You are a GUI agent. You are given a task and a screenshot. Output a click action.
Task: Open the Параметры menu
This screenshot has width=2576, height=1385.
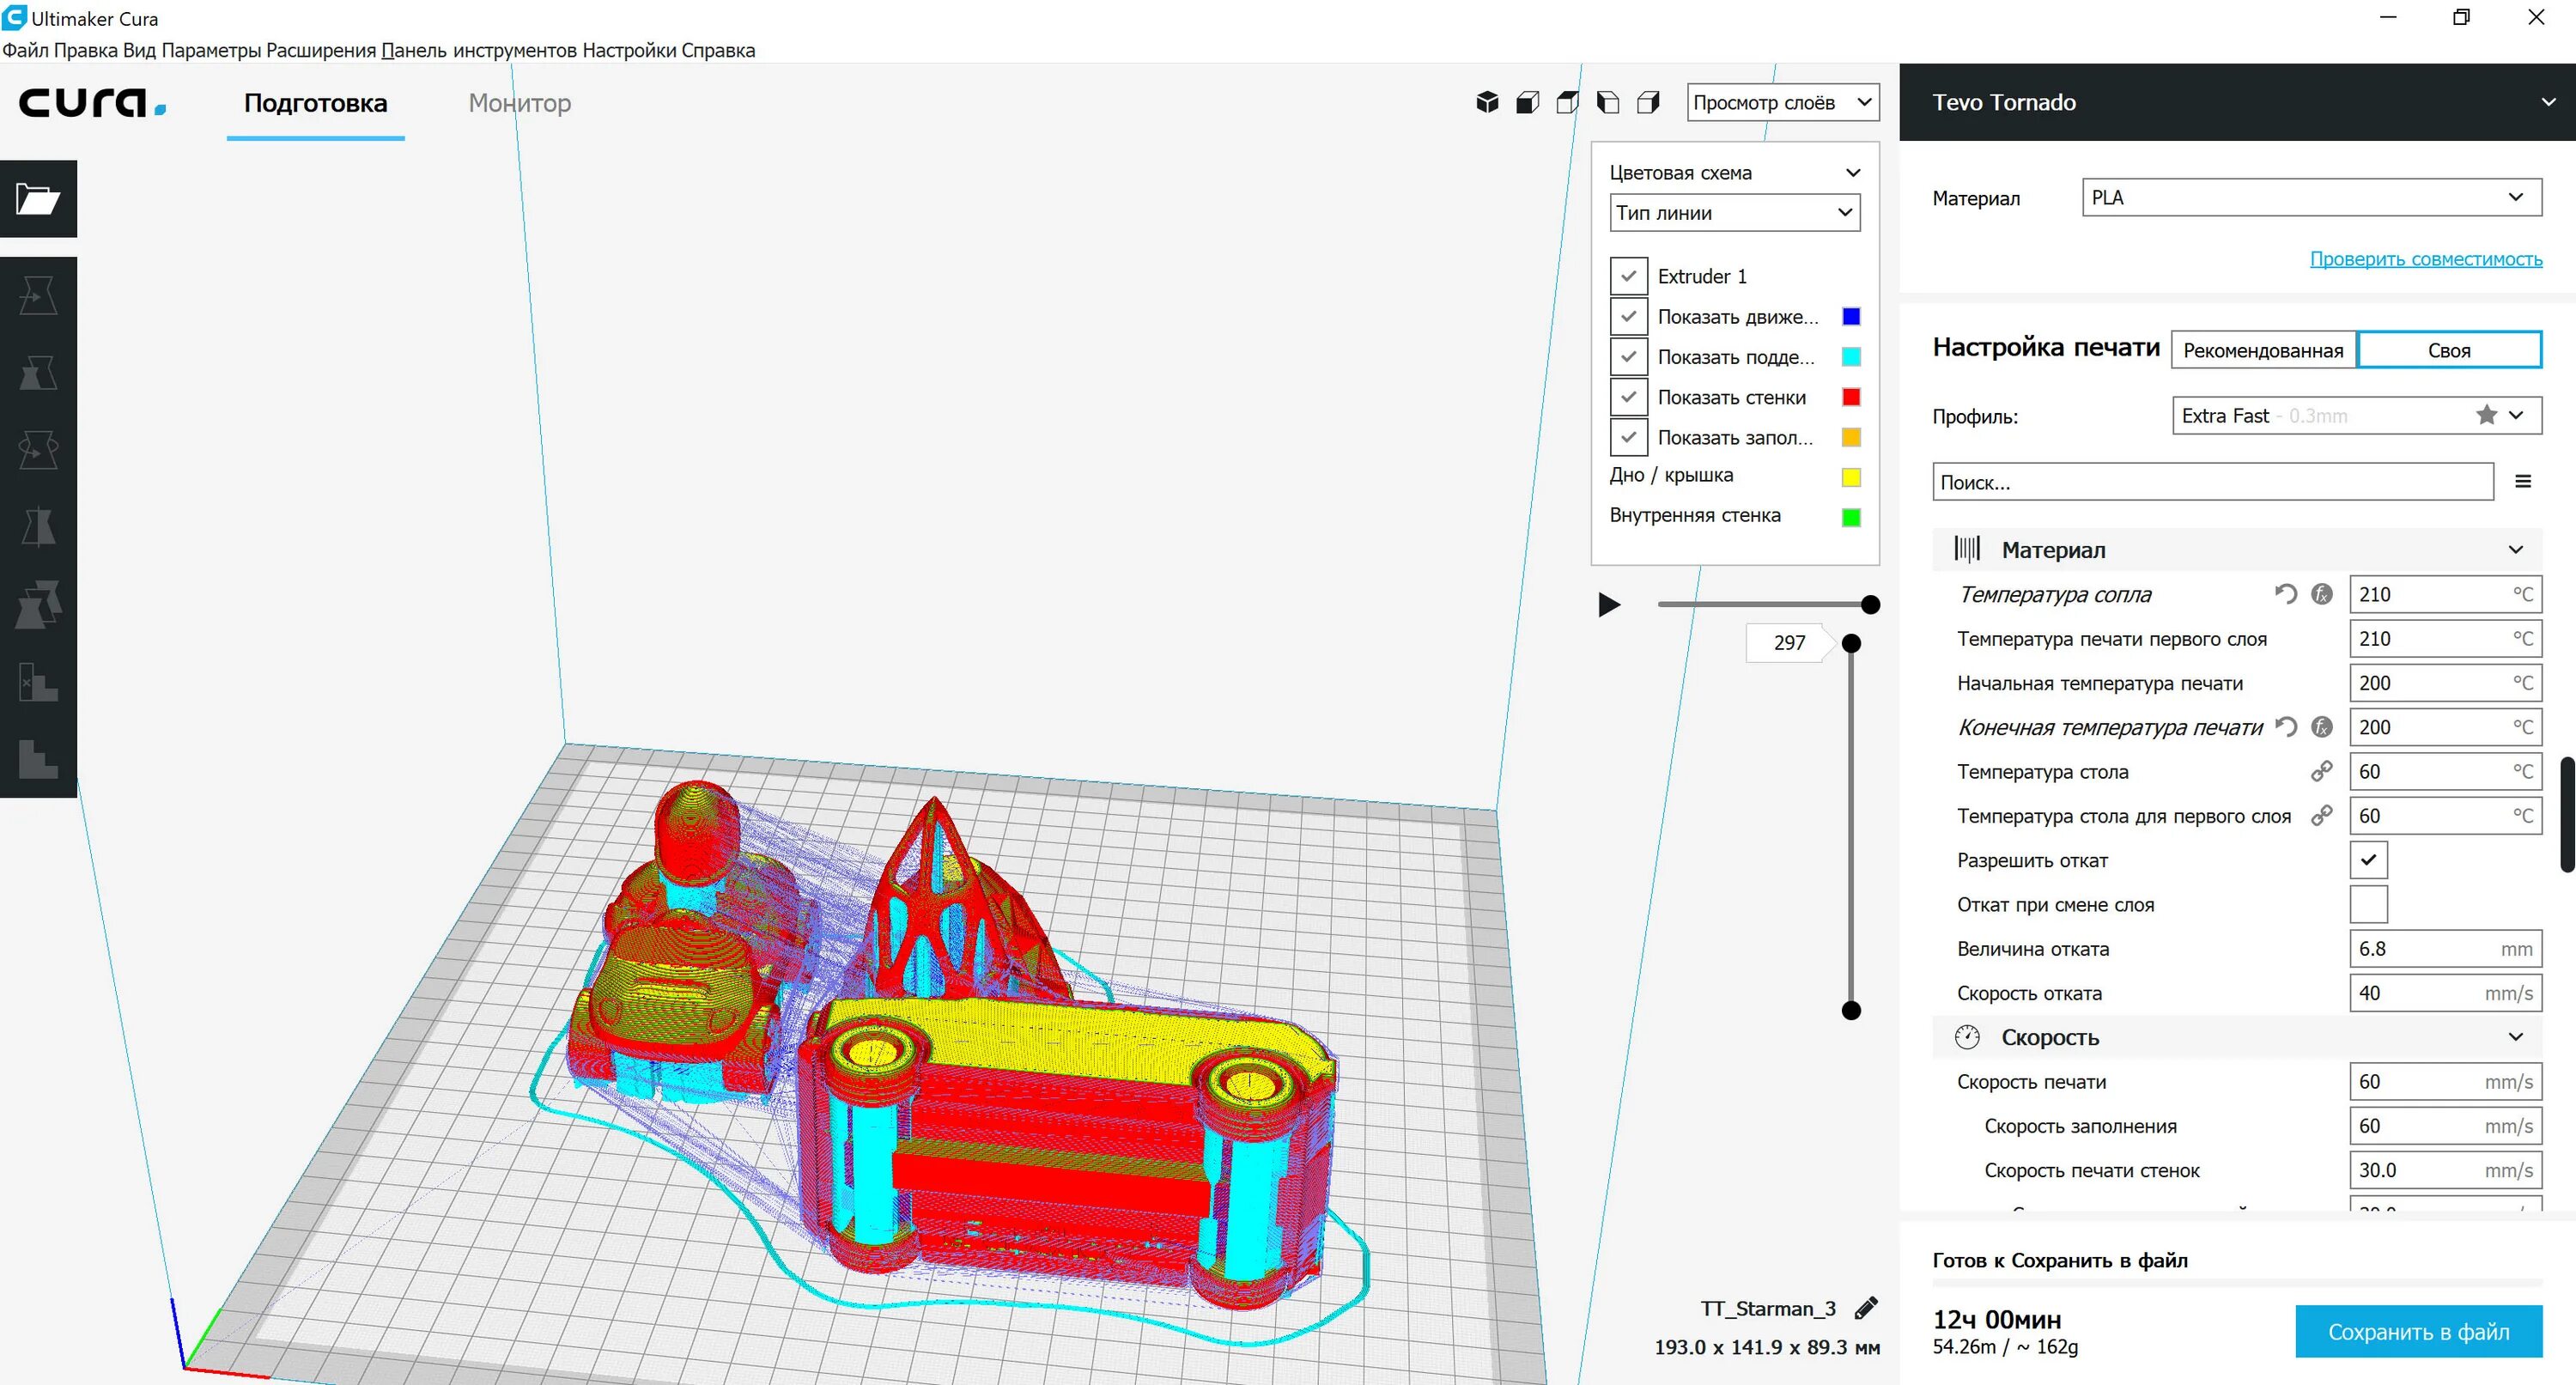click(x=211, y=50)
